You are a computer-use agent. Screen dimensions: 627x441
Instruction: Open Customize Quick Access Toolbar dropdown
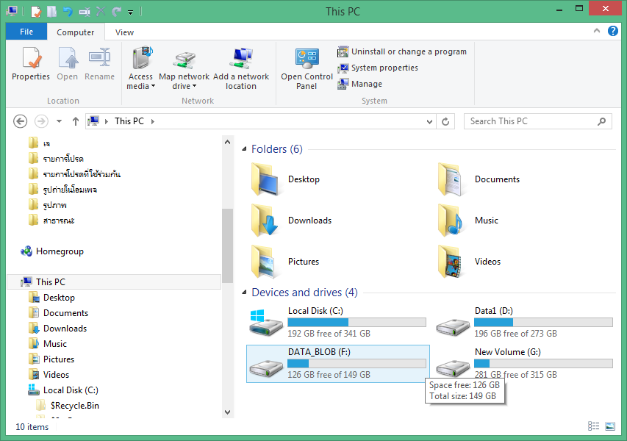(130, 12)
